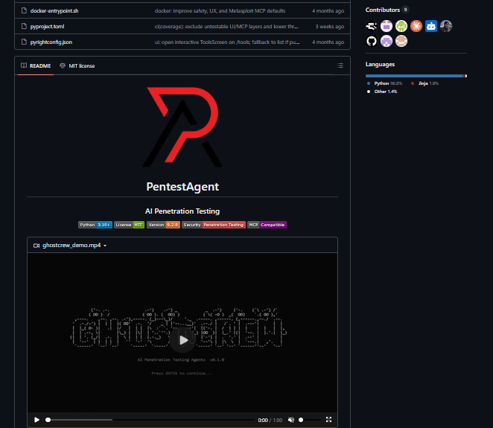This screenshot has height=428, width=493.
Task: Click the Python 3.10+ badge
Action: click(95, 225)
